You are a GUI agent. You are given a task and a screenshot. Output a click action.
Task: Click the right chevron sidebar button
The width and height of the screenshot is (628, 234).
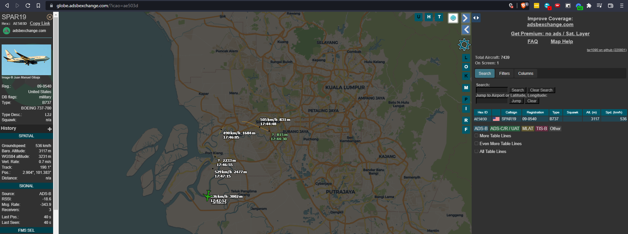click(466, 18)
